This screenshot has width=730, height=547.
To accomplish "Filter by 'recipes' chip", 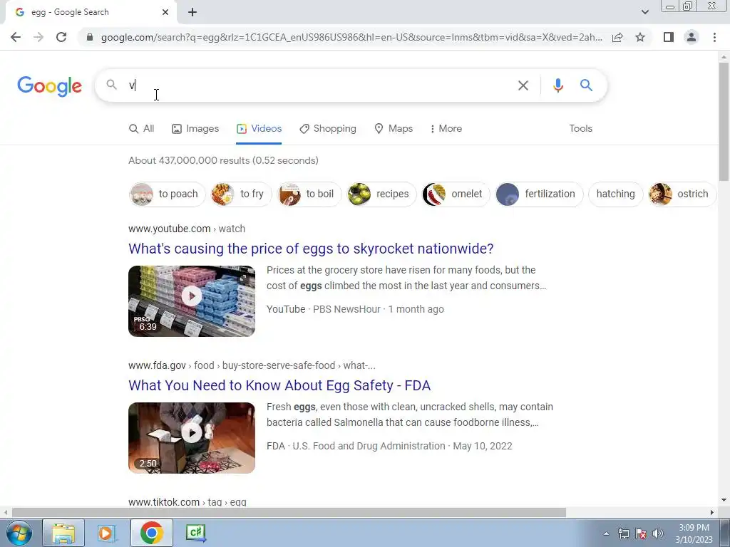I will (x=382, y=194).
